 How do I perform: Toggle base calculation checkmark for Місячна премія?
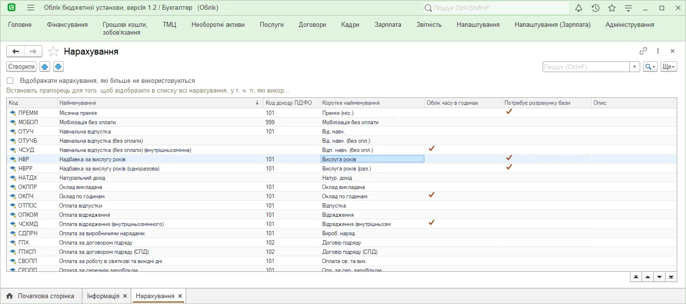509,112
